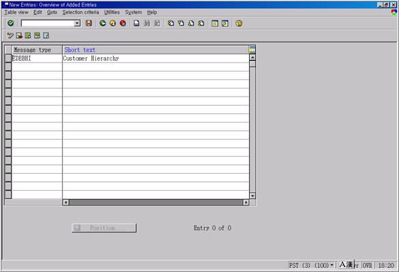Click the Save disk icon
The width and height of the screenshot is (399, 272).
click(89, 23)
